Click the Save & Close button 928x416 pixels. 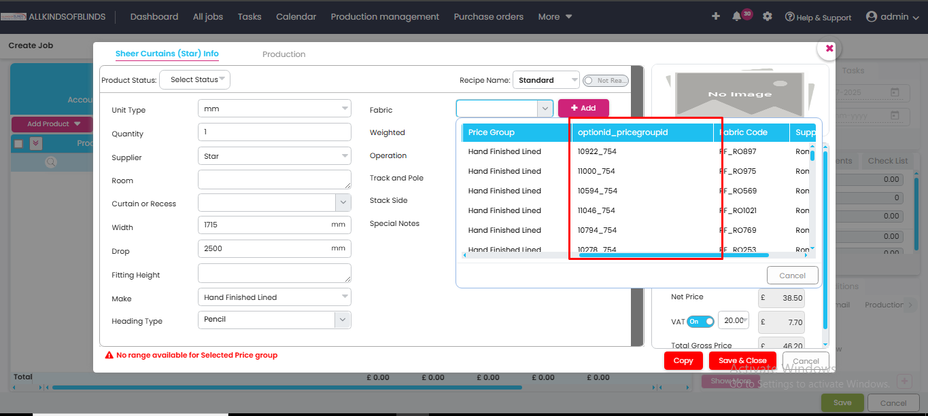tap(742, 360)
